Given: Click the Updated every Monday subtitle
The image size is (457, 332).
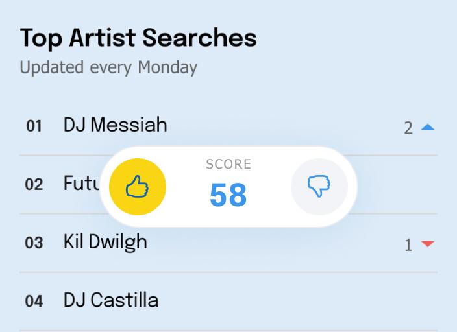Looking at the screenshot, I should point(108,67).
